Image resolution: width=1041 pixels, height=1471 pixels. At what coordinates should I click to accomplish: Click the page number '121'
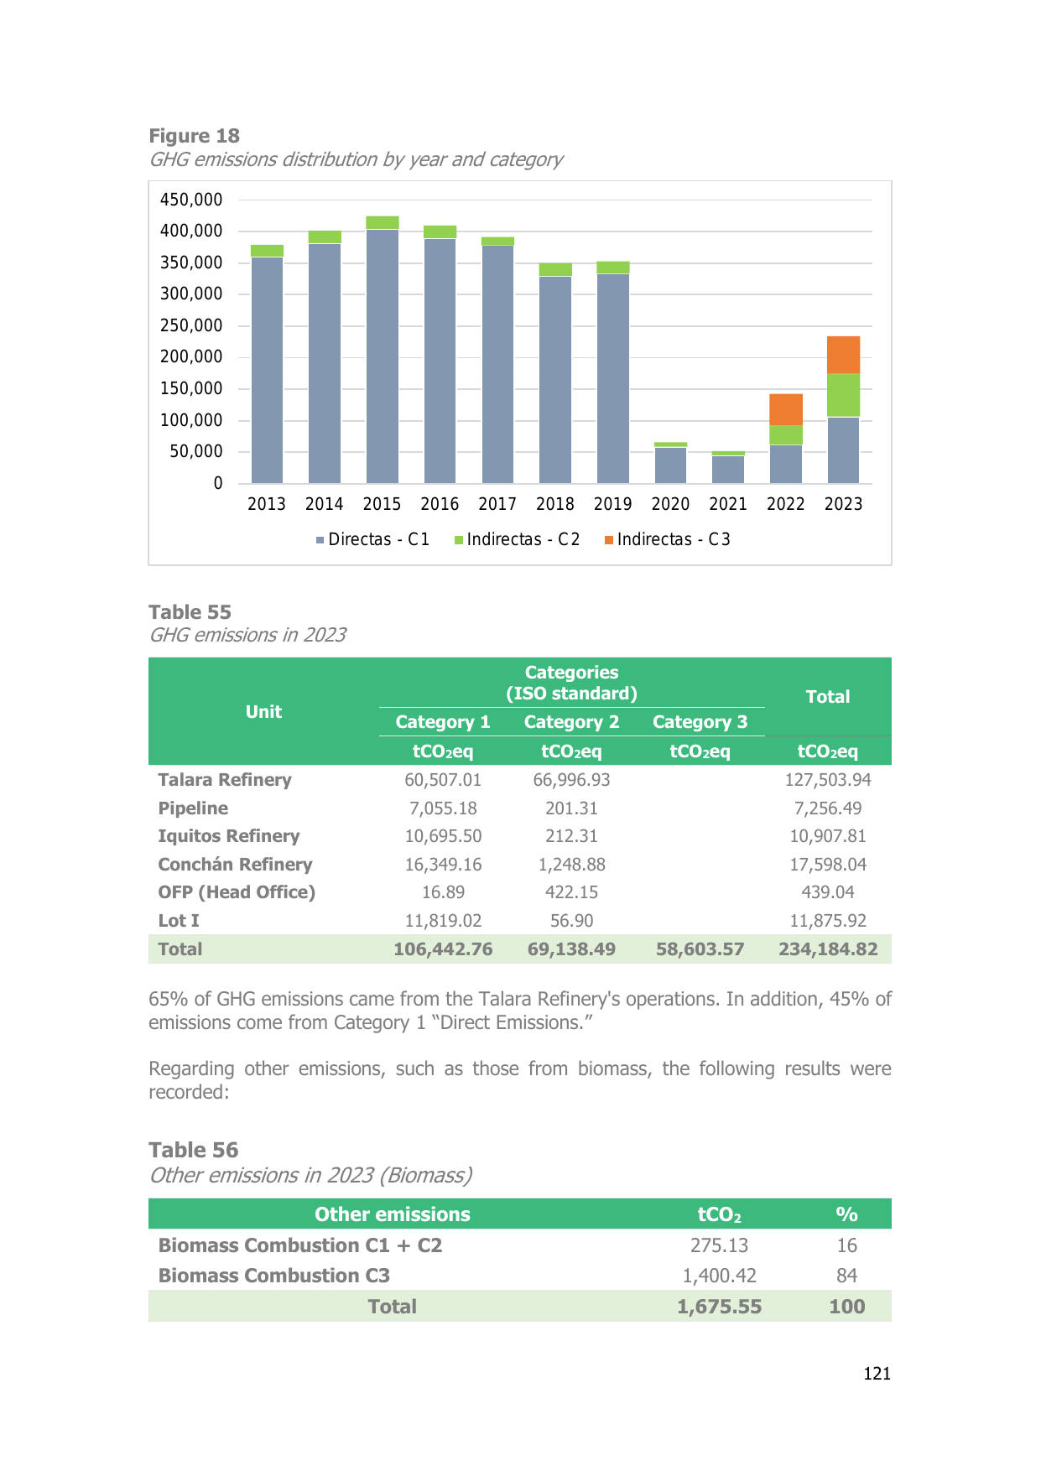click(x=877, y=1374)
